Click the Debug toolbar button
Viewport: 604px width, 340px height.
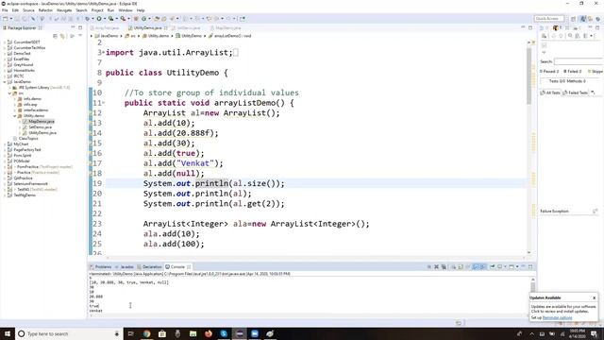88,19
